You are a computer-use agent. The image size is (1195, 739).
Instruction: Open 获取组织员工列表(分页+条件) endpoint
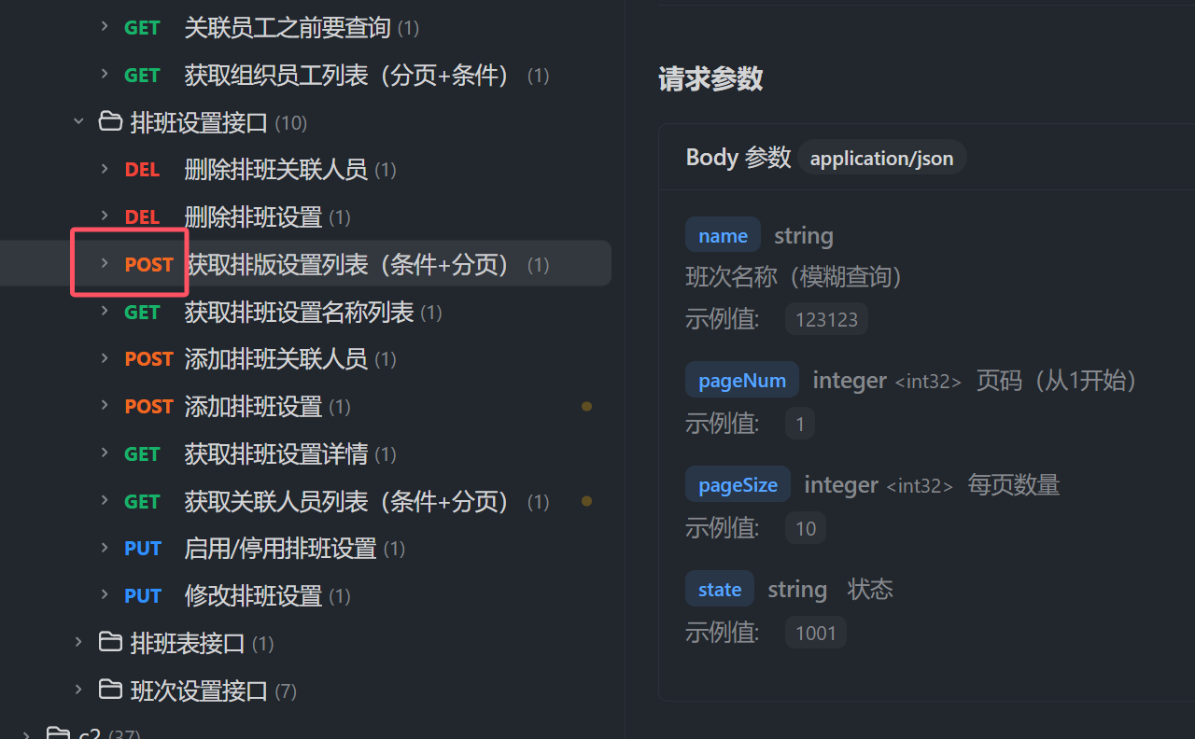[x=347, y=76]
